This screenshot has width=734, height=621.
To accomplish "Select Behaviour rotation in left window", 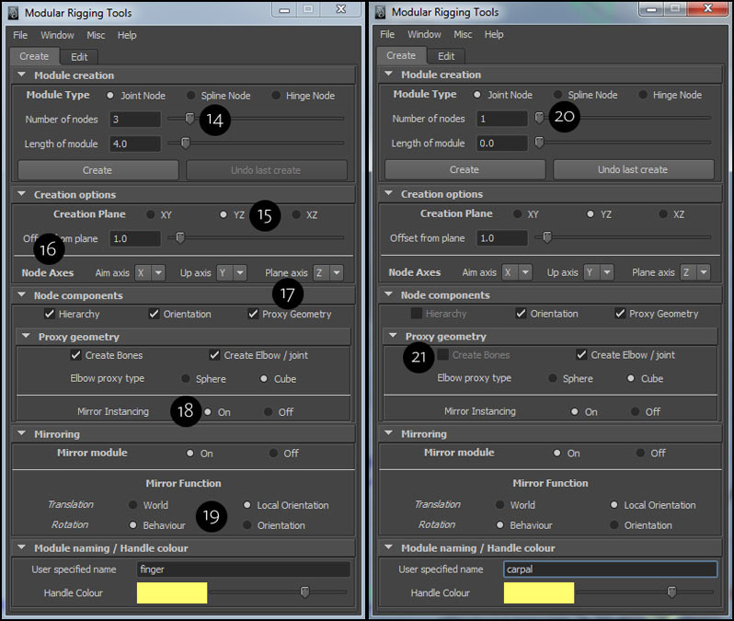I will coord(133,525).
